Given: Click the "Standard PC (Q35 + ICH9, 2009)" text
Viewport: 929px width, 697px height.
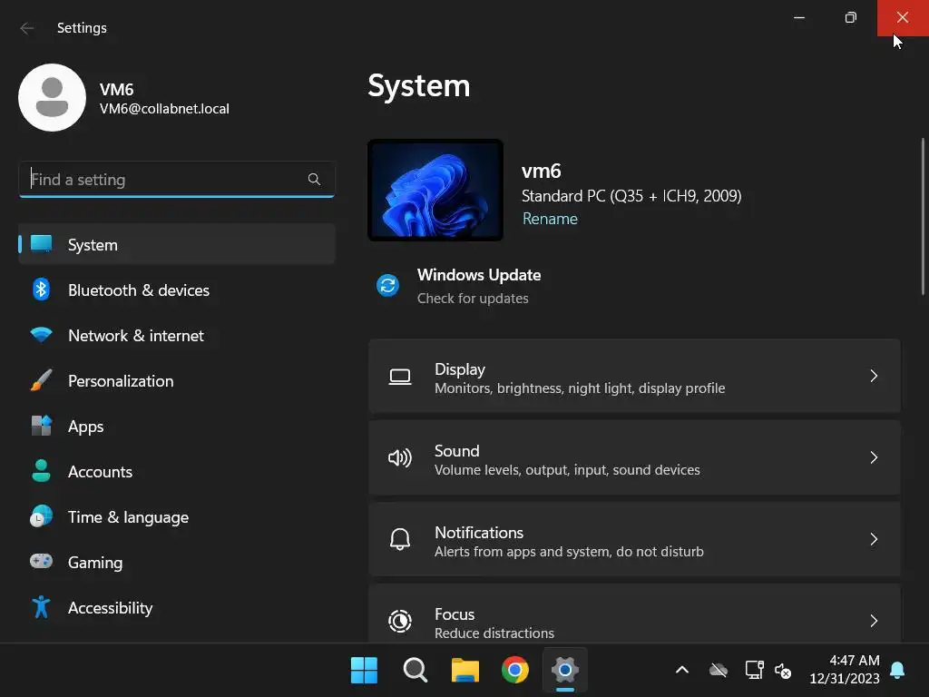Looking at the screenshot, I should pos(631,196).
